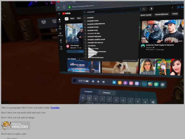Click the Sign in button
The width and height of the screenshot is (185, 139).
[180, 7]
